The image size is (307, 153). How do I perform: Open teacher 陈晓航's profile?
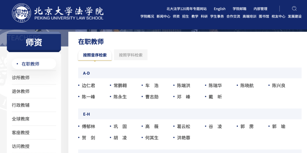[x=247, y=86]
